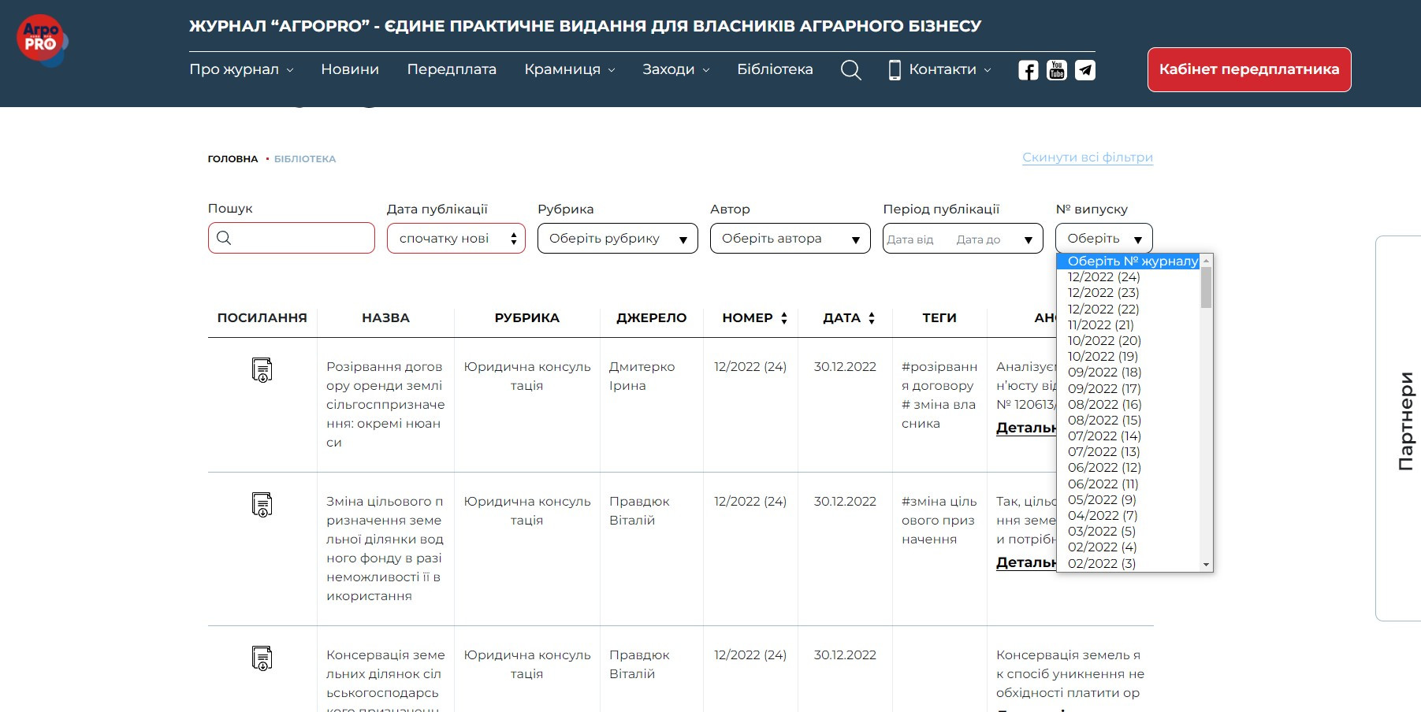Click the Кабінет передплатника button
Image resolution: width=1421 pixels, height=712 pixels.
coord(1248,69)
